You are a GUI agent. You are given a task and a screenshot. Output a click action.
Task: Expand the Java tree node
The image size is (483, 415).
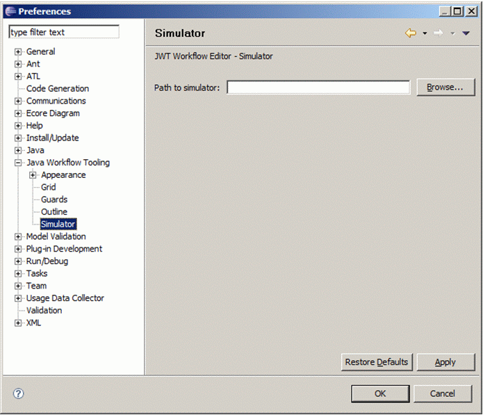tap(18, 150)
